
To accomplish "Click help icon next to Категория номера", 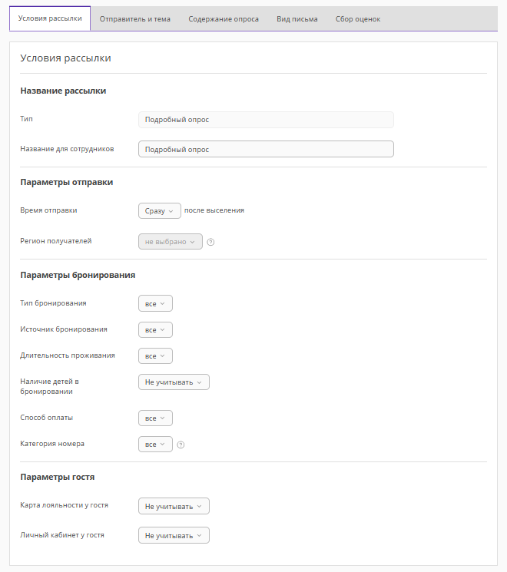I will click(181, 445).
